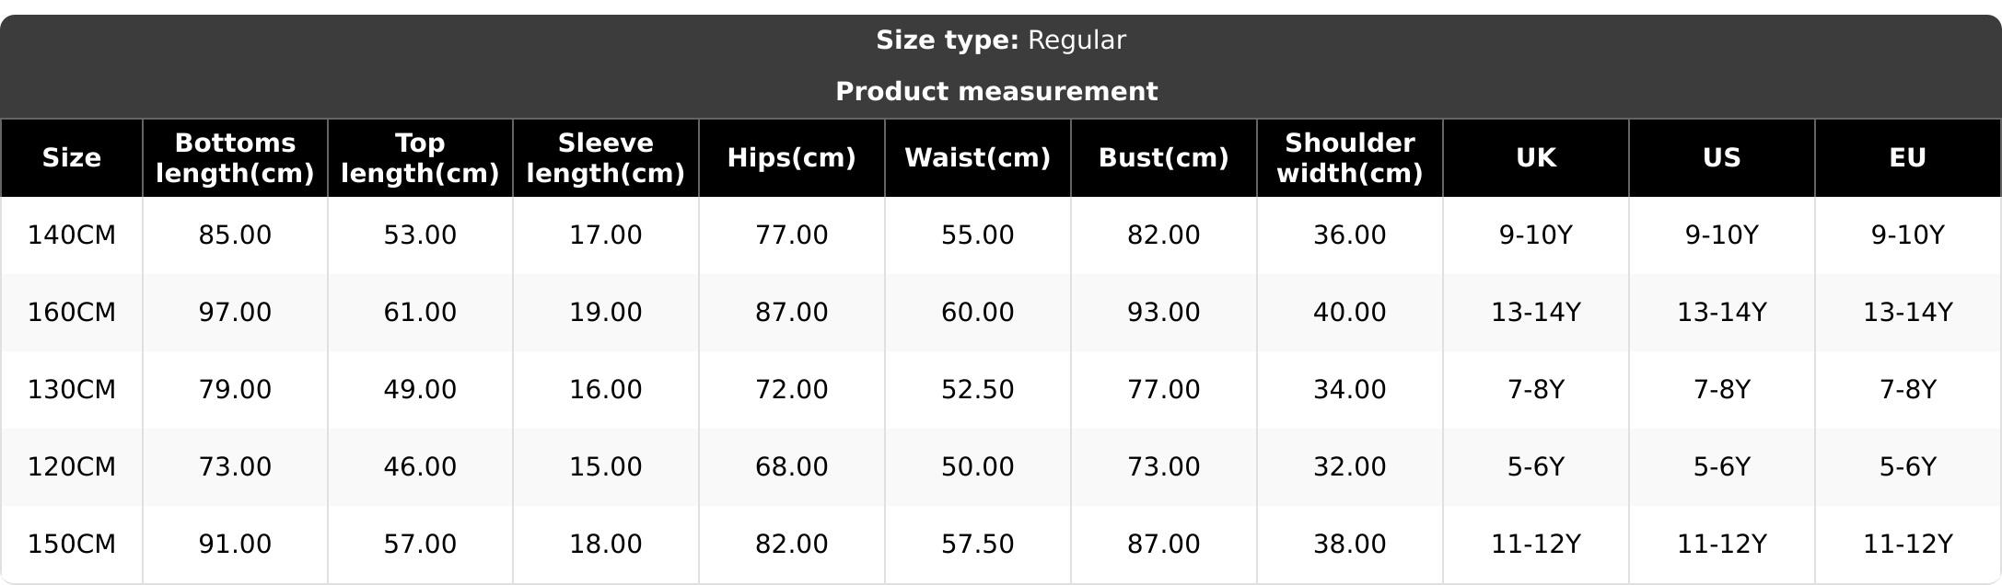This screenshot has height=585, width=2002.
Task: Click the 120CM hips value 68.00
Action: [791, 467]
